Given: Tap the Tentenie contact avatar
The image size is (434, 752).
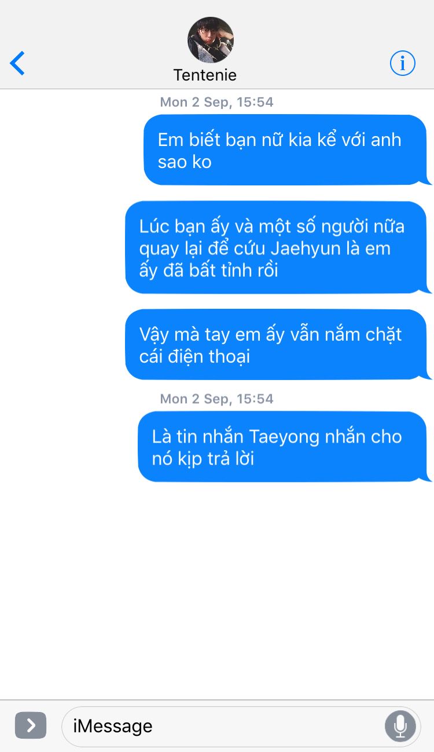Looking at the screenshot, I should [211, 40].
